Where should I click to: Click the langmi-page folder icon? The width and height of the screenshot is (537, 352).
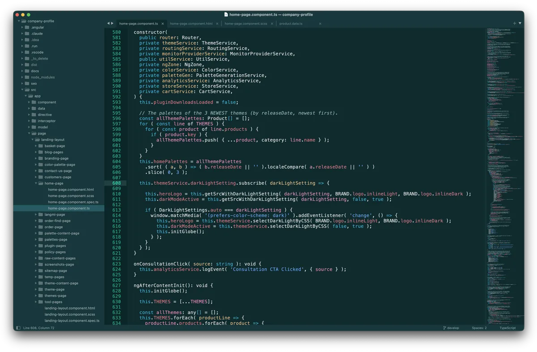coord(41,215)
